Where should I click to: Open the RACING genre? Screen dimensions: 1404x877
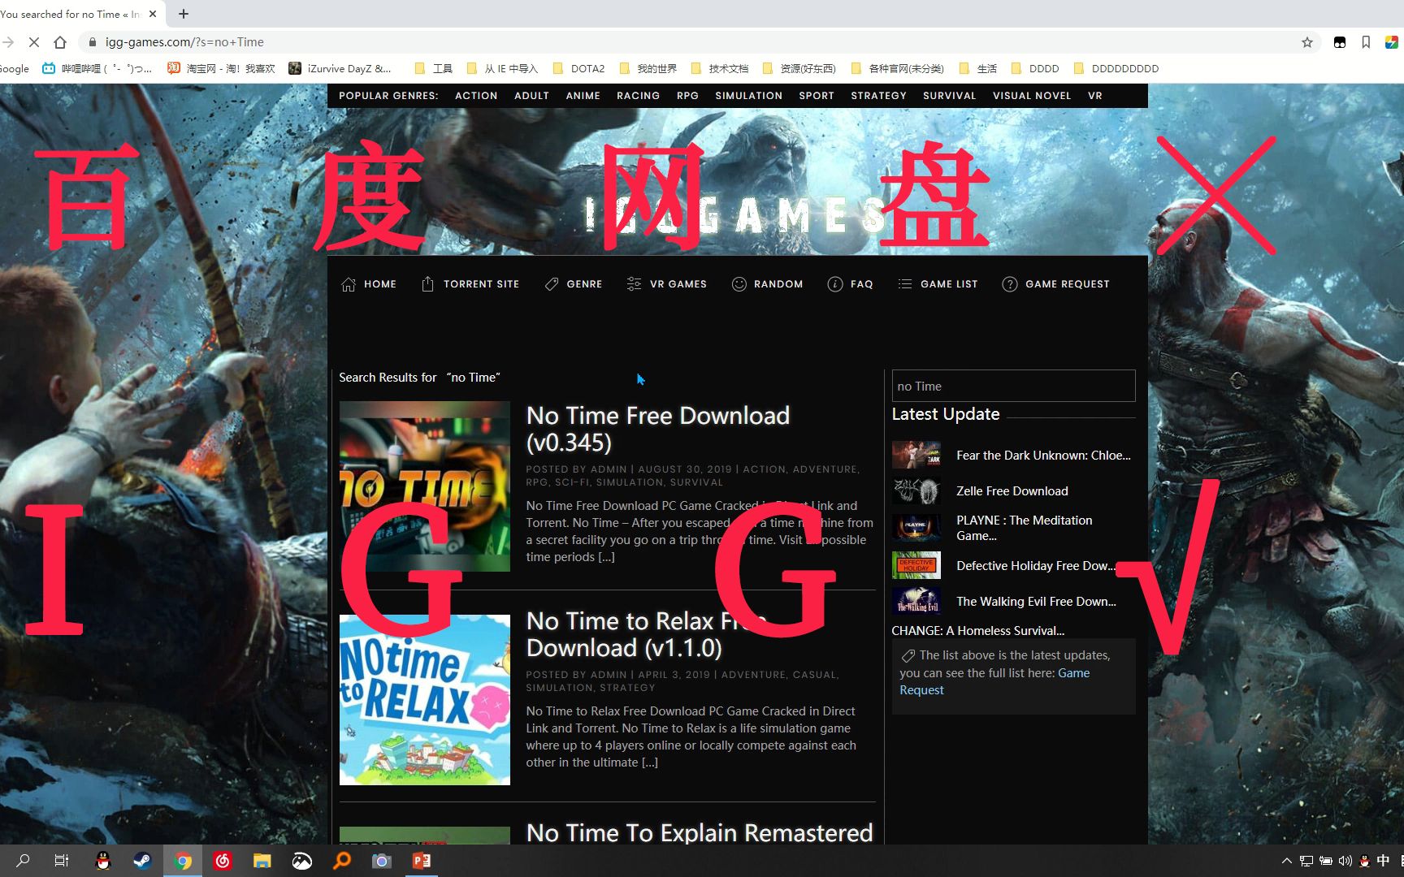pos(638,96)
